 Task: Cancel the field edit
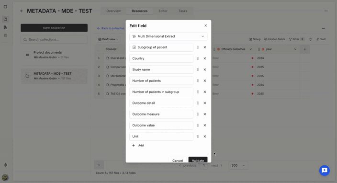pos(178,160)
